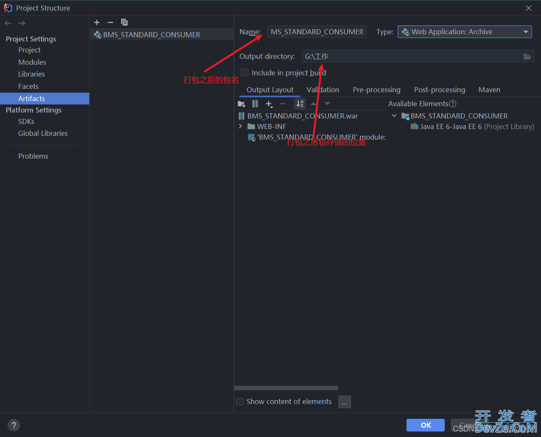
Task: Click ellipsis button beside Show content
Action: [x=345, y=402]
